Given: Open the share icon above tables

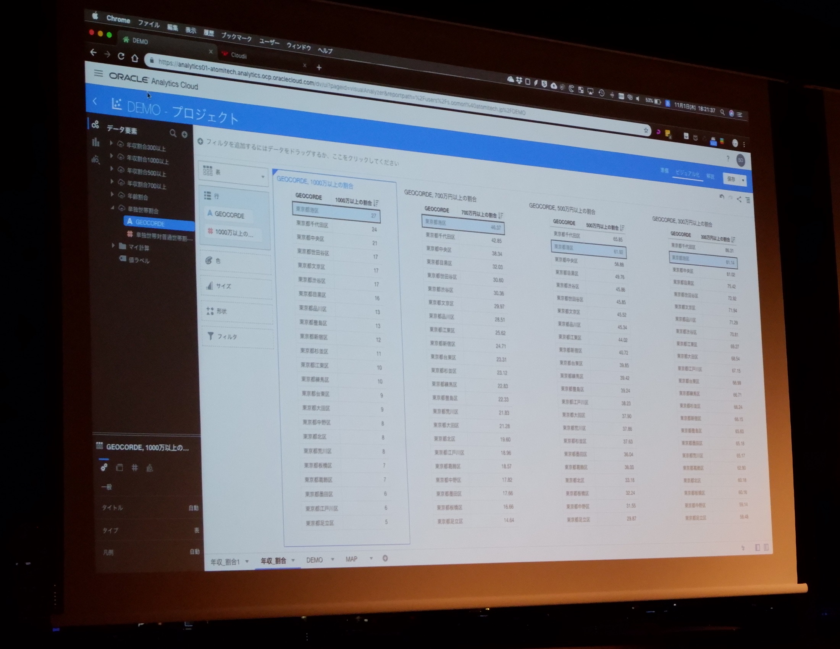Looking at the screenshot, I should click(739, 199).
